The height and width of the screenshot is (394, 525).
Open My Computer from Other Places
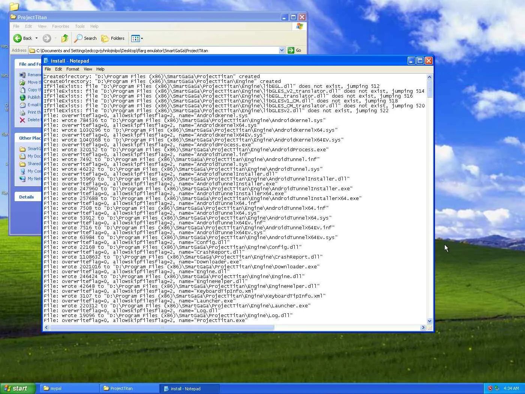(30, 171)
